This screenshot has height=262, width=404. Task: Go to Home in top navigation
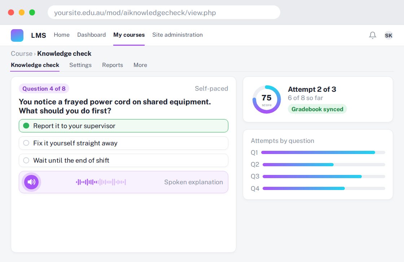point(62,35)
